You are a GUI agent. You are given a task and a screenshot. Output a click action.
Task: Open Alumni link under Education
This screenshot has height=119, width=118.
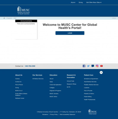point(51,79)
